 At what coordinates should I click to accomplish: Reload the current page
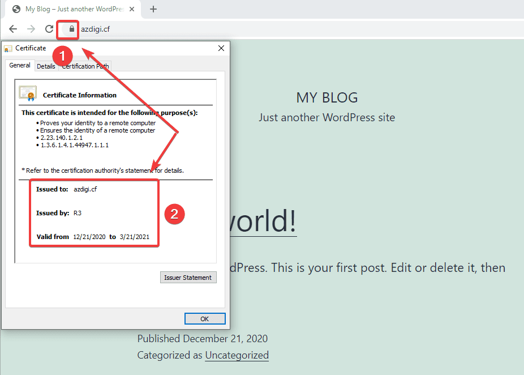click(x=49, y=29)
